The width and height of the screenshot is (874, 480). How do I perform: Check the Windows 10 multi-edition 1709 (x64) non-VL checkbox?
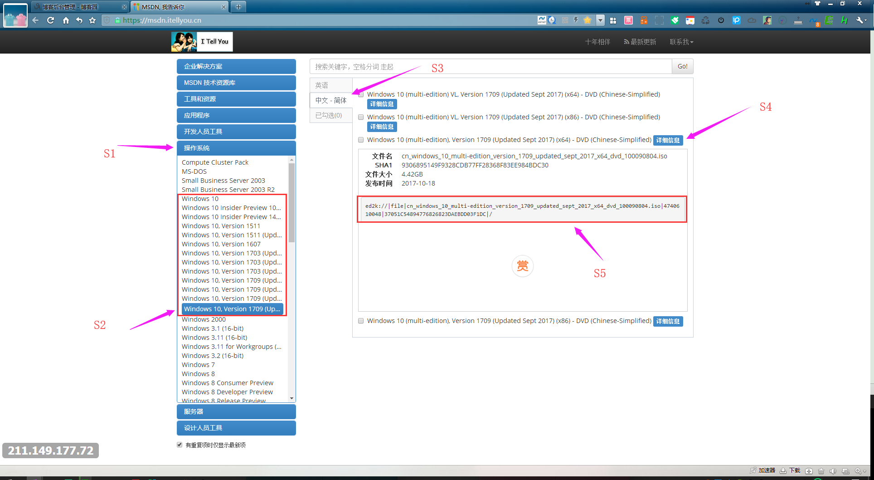361,140
